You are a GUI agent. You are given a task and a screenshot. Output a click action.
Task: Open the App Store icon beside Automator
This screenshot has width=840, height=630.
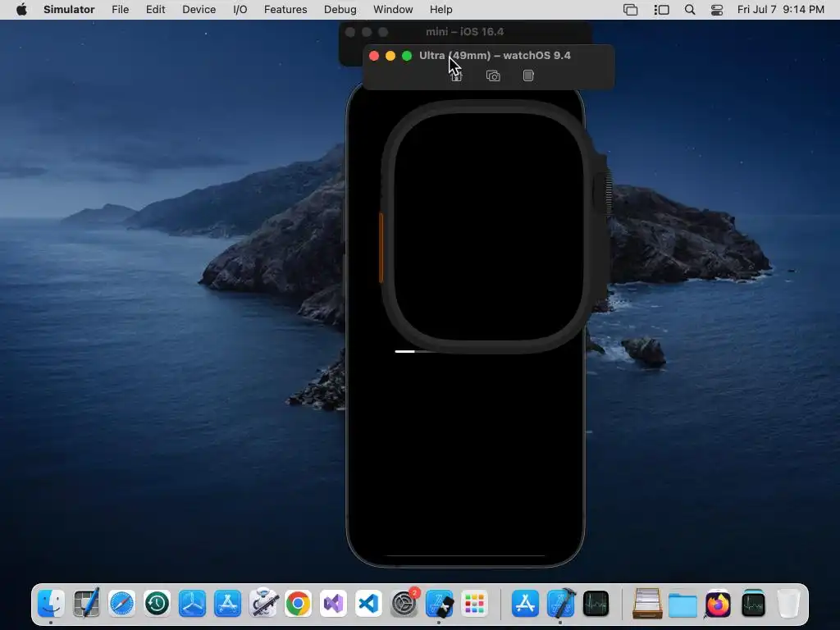tap(228, 603)
